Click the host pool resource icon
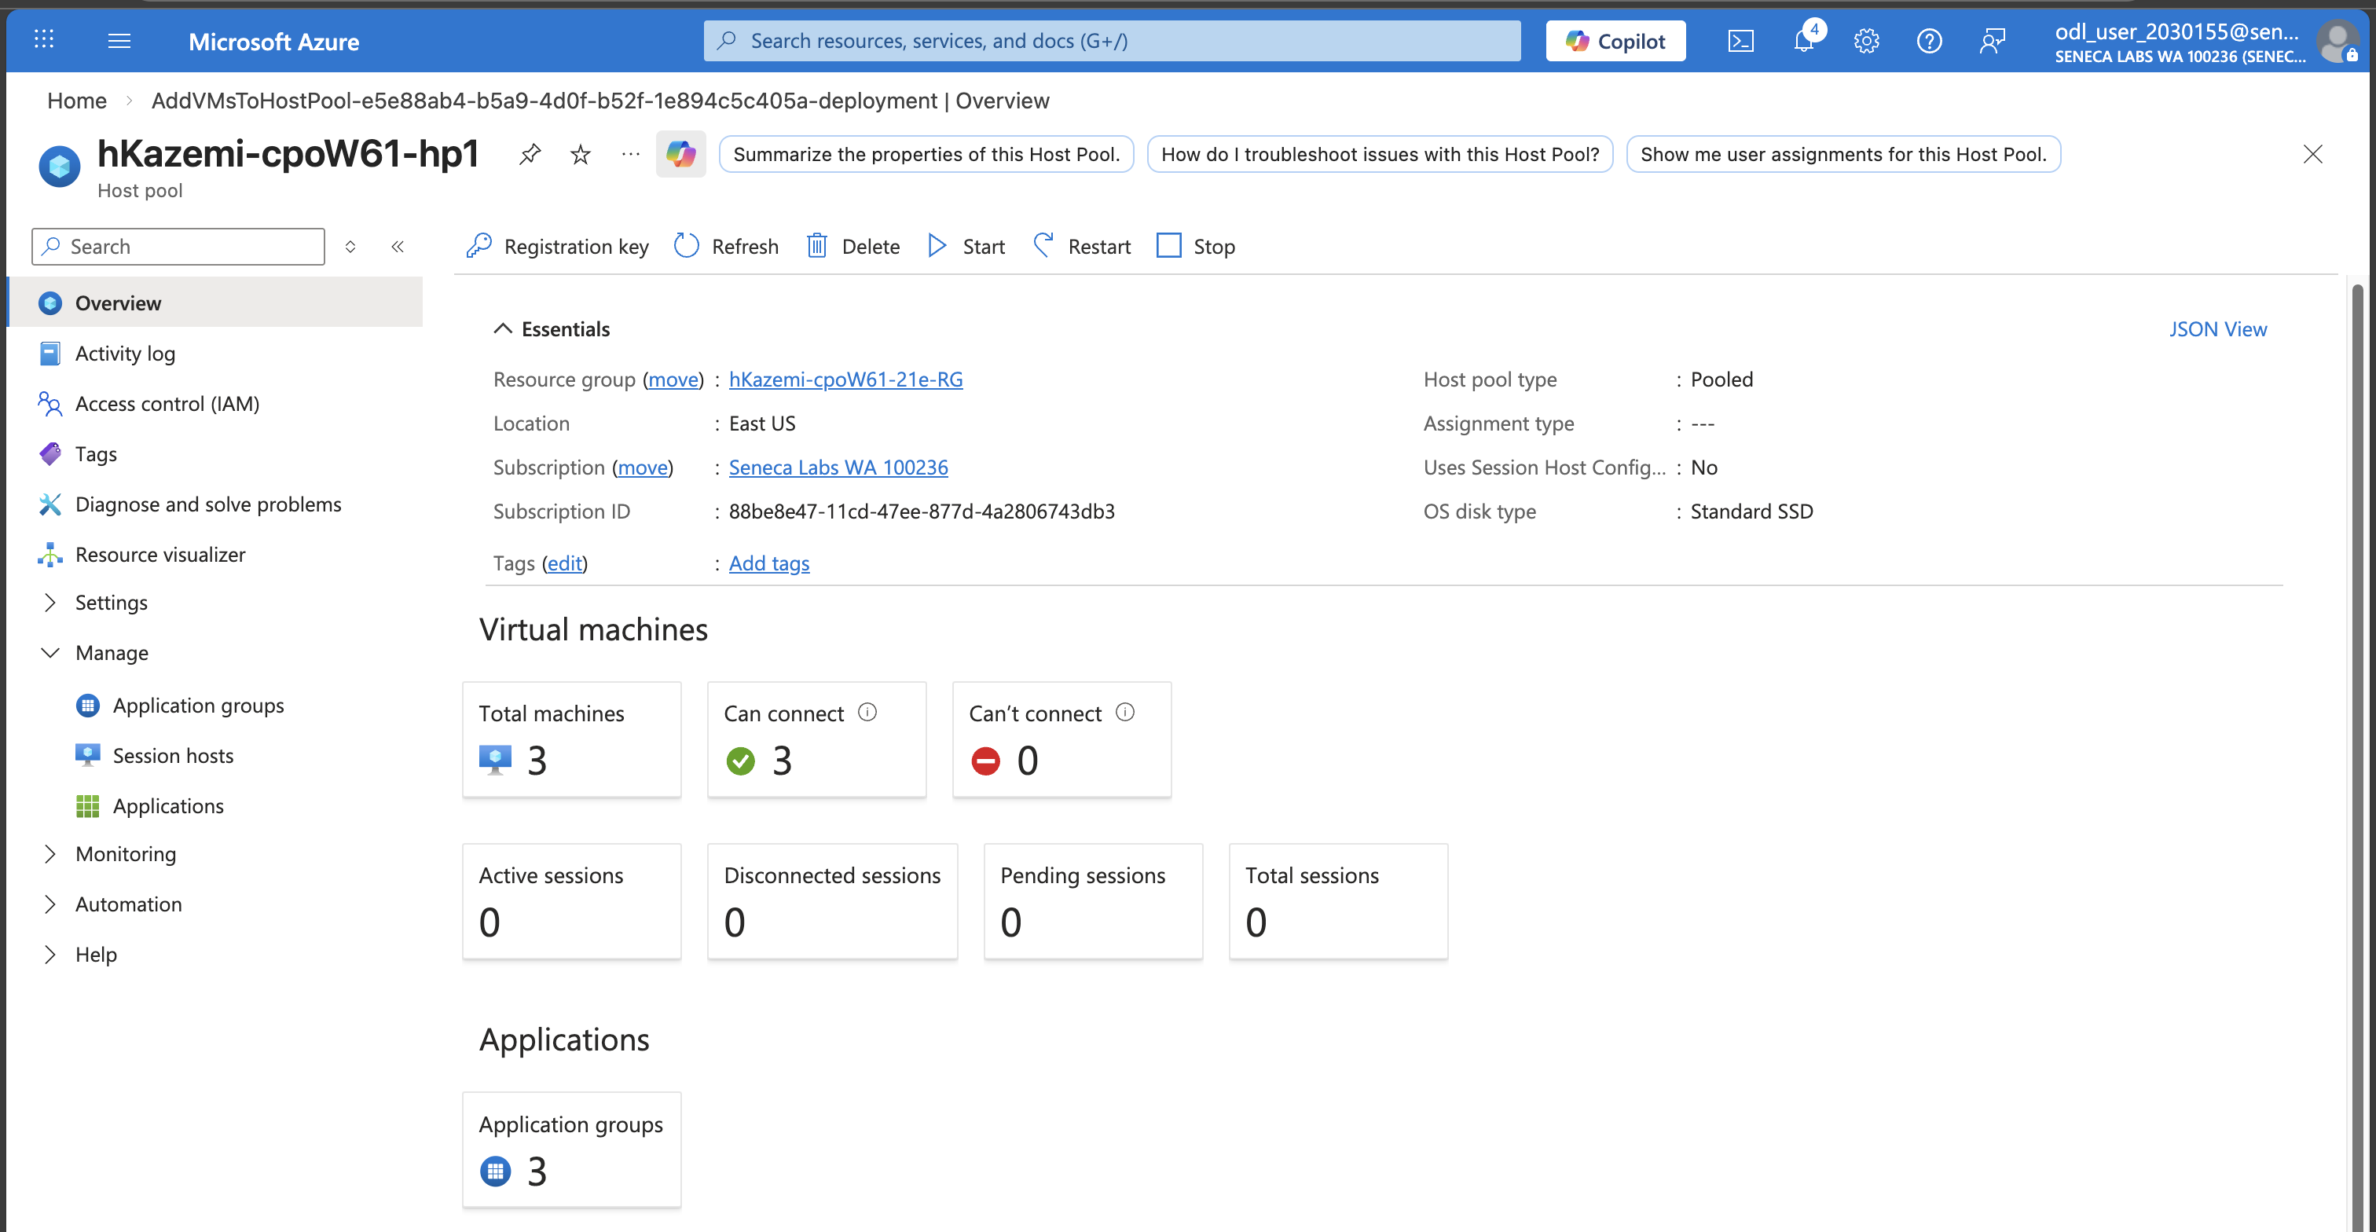Screen dimensions: 2376x1232 pyautogui.click(x=59, y=167)
